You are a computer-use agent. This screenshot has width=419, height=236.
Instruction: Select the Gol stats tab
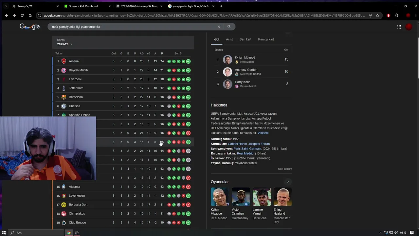[x=217, y=39]
